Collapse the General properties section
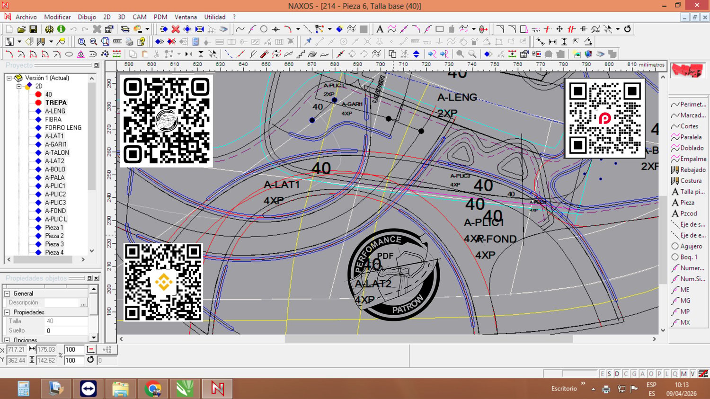The width and height of the screenshot is (710, 399). click(x=7, y=294)
